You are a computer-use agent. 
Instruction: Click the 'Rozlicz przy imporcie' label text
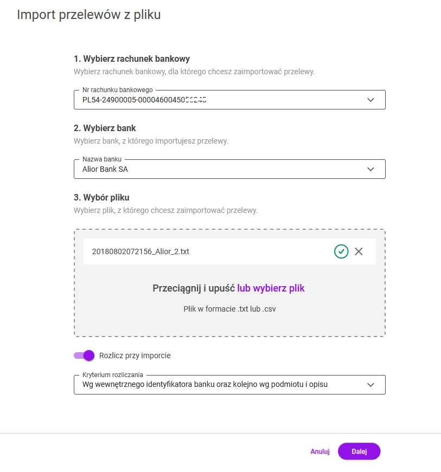135,355
